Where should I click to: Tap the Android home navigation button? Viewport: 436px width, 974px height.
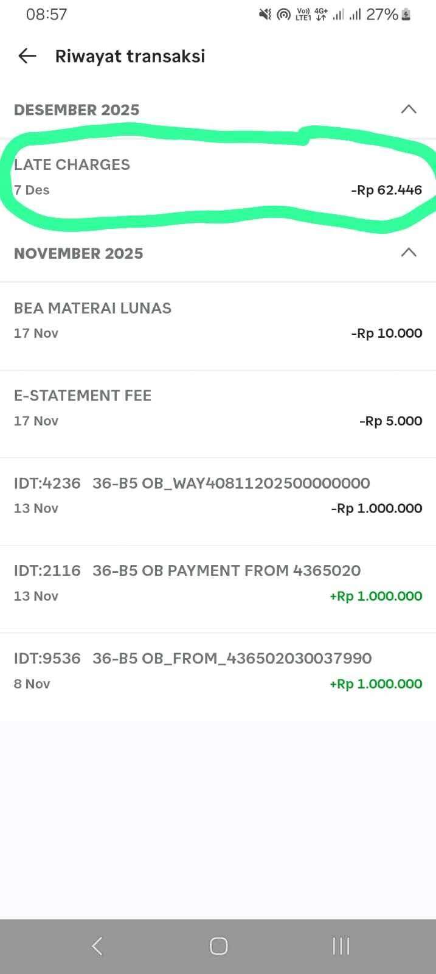[218, 946]
